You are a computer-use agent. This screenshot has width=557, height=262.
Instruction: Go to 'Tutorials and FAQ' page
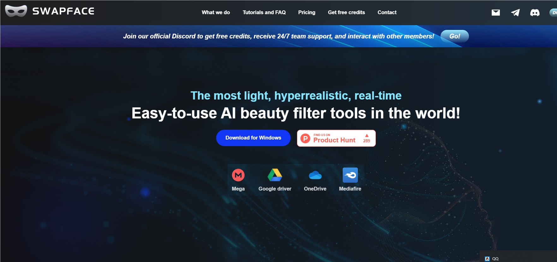(264, 13)
